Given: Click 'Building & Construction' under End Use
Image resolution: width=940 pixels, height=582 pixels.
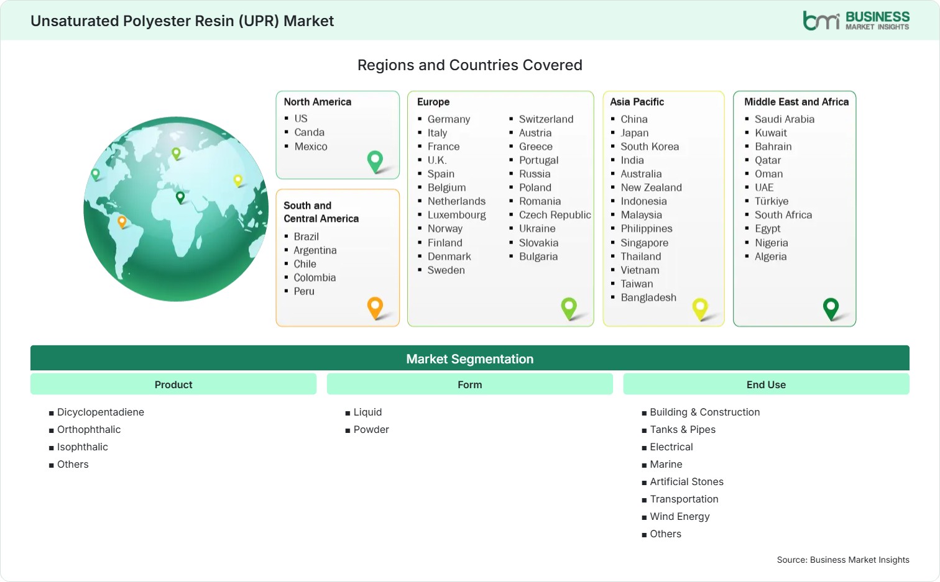Looking at the screenshot, I should point(705,412).
